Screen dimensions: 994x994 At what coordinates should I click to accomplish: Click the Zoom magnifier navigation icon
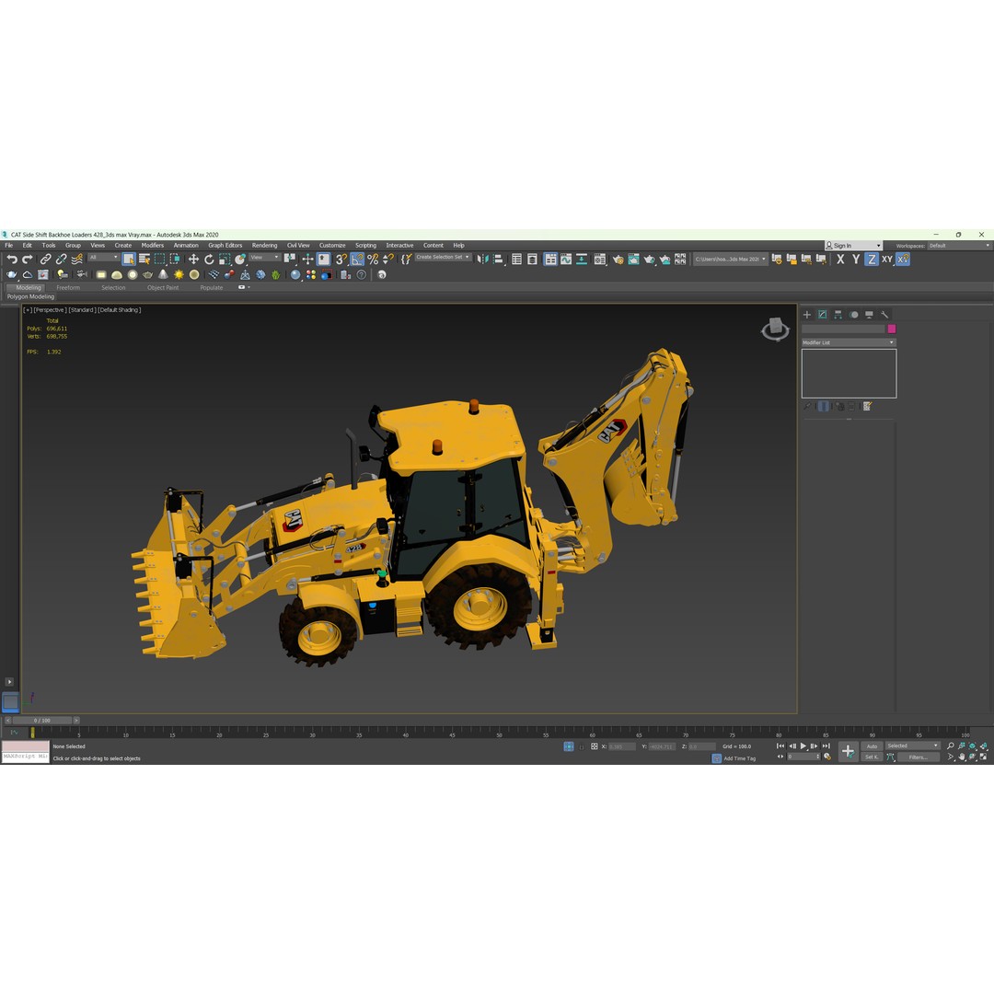950,746
